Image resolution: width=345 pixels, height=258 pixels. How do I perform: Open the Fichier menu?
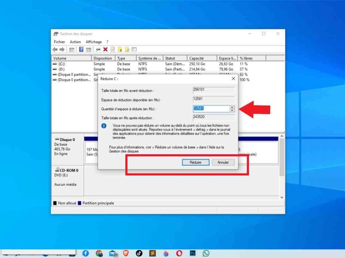[x=59, y=42]
